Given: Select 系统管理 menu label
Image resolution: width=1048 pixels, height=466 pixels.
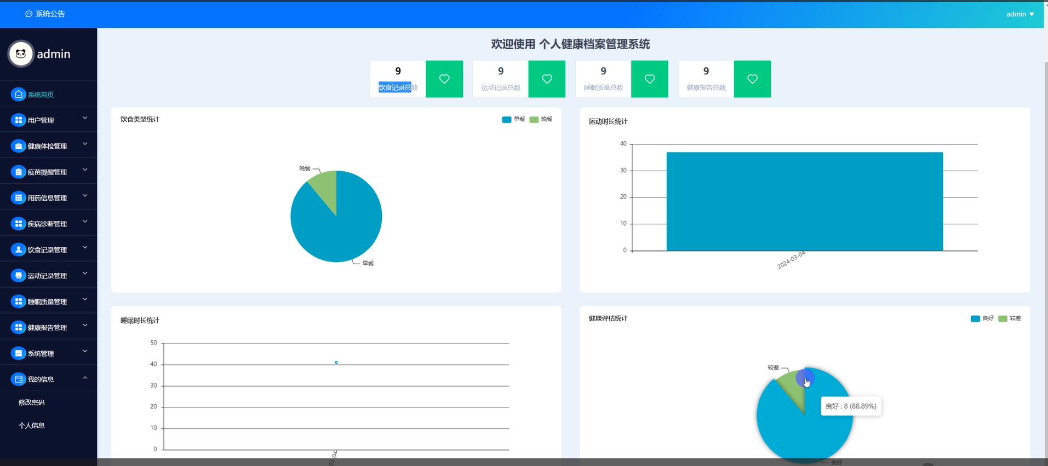Looking at the screenshot, I should point(41,354).
